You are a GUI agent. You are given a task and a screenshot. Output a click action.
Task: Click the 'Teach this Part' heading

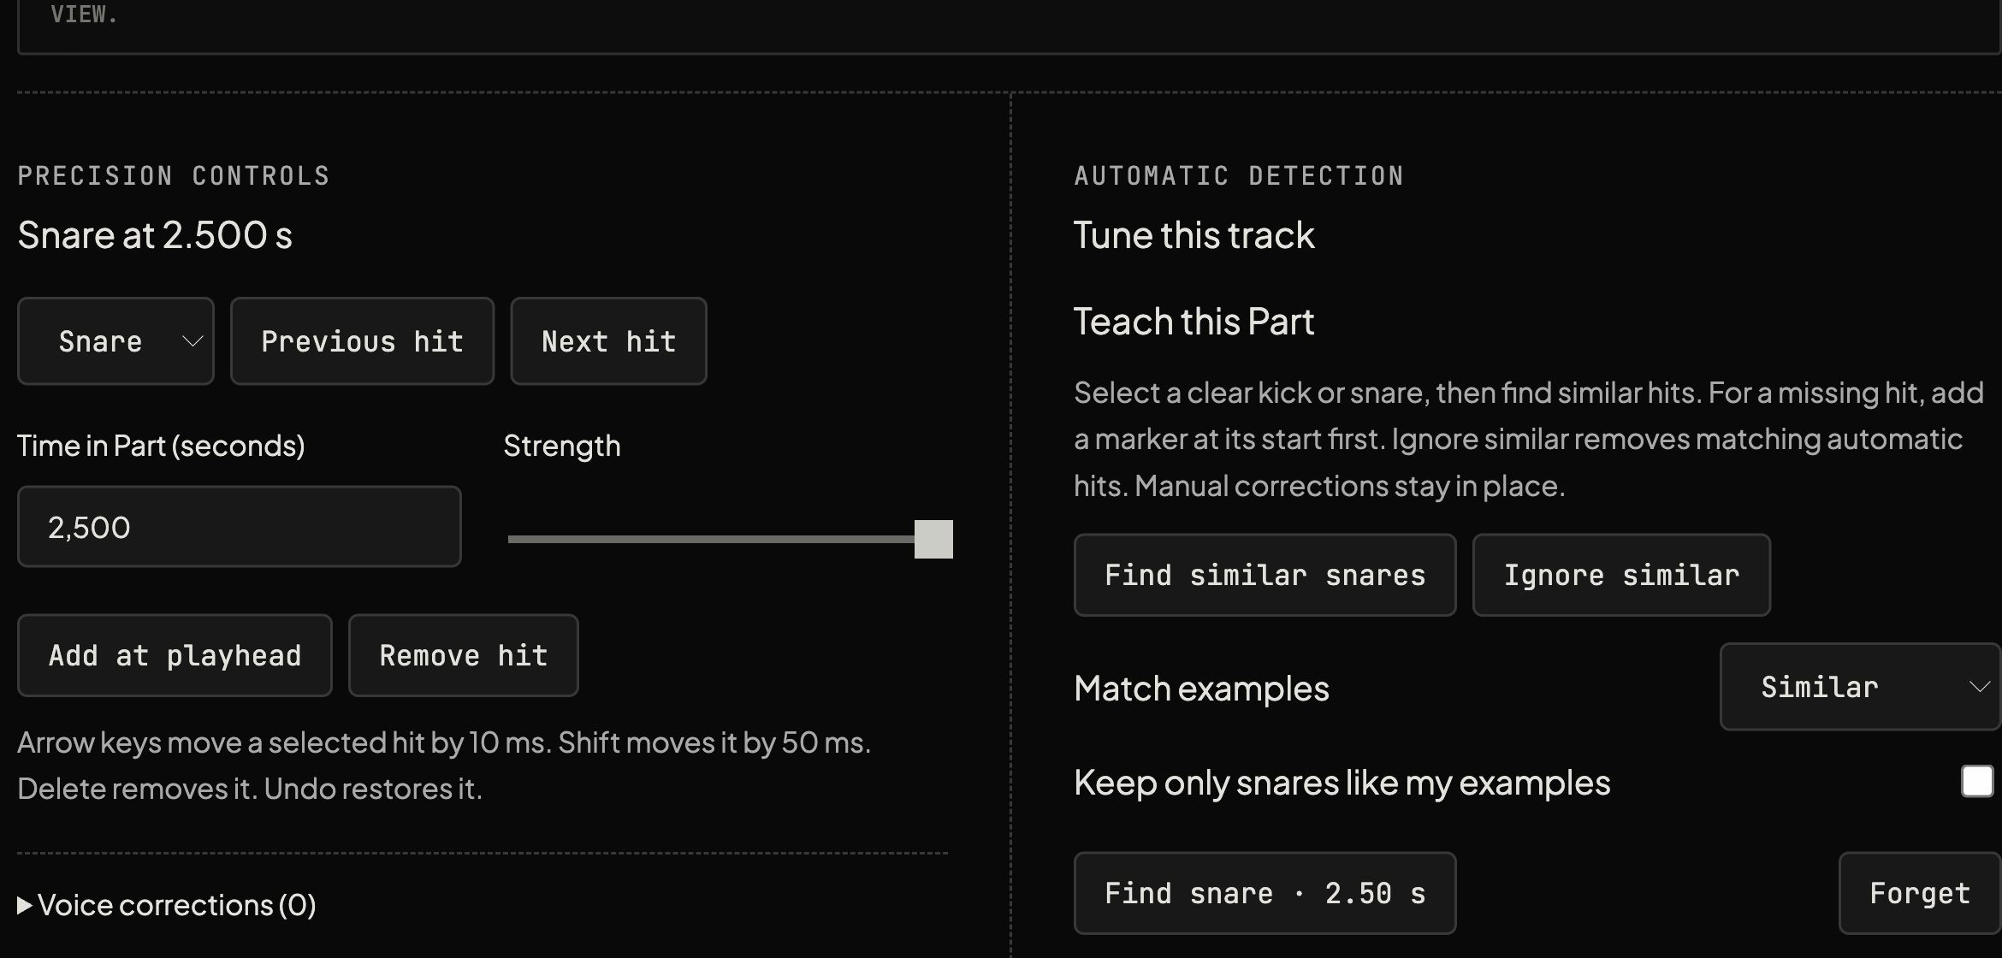point(1193,322)
